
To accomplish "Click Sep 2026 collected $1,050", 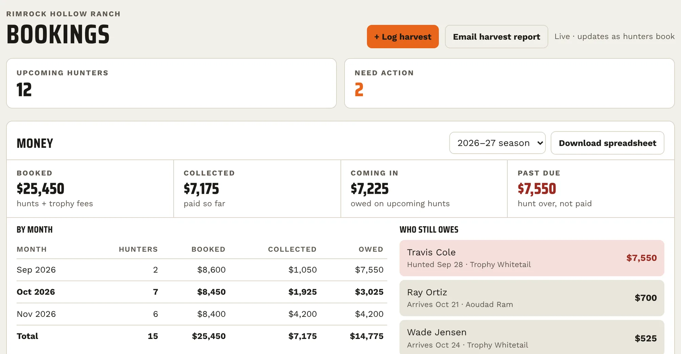I will 302,270.
